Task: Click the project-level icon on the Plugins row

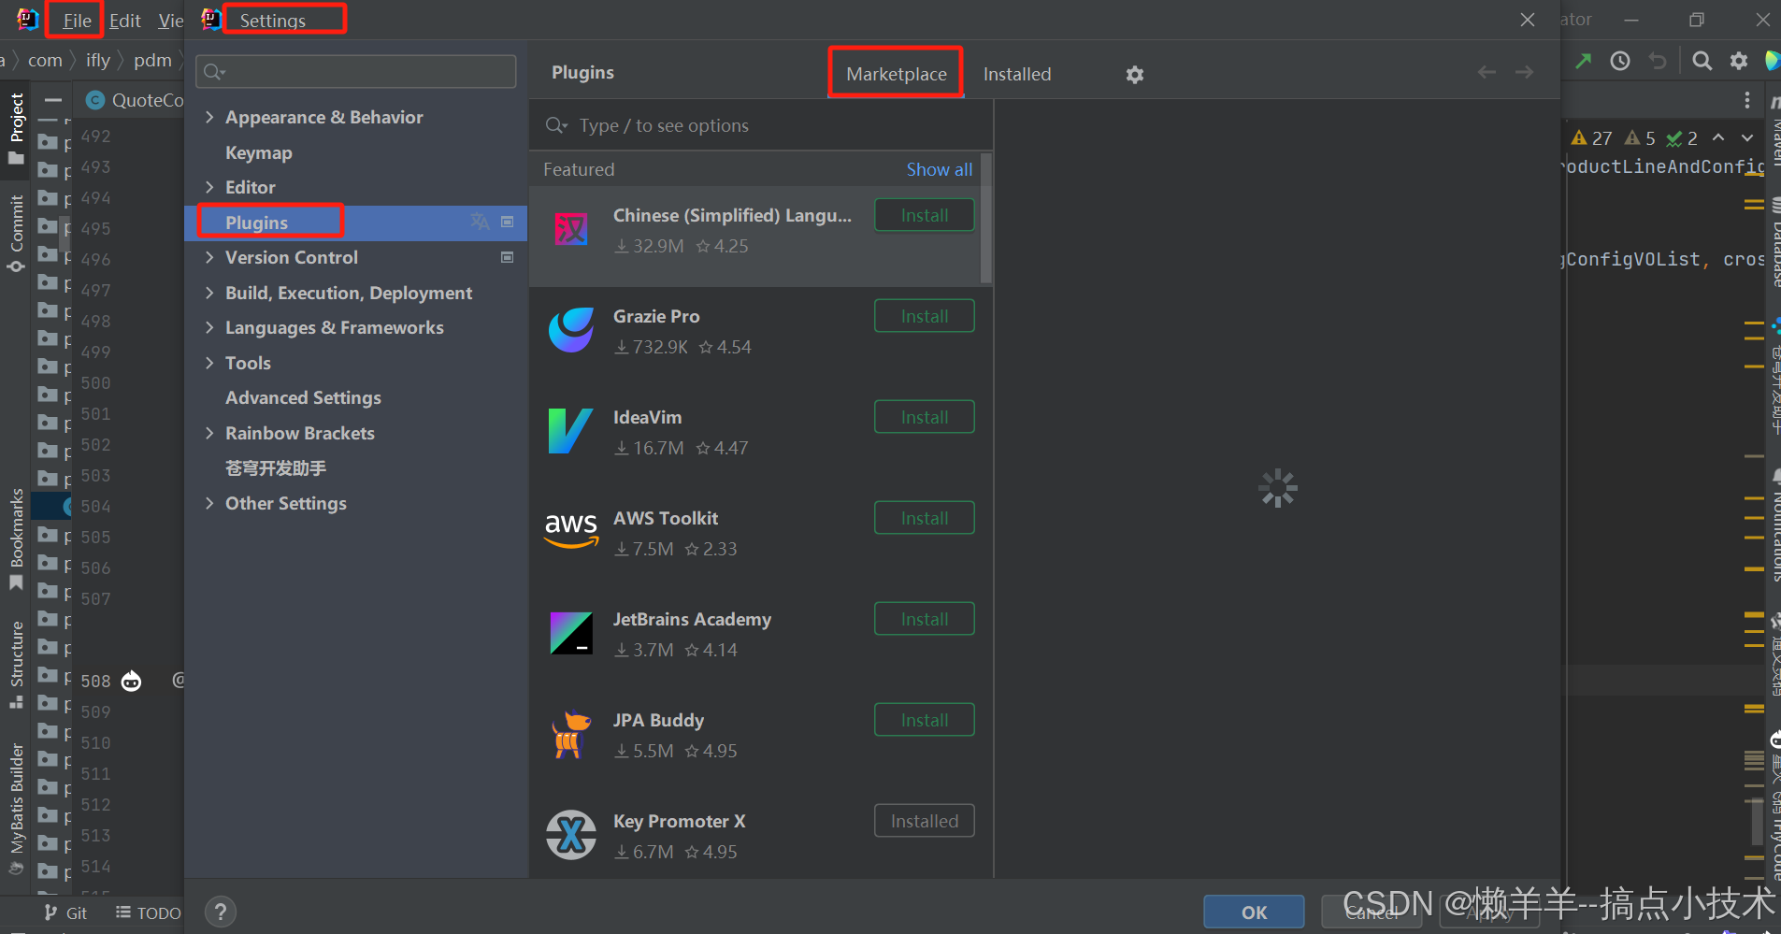Action: [508, 222]
